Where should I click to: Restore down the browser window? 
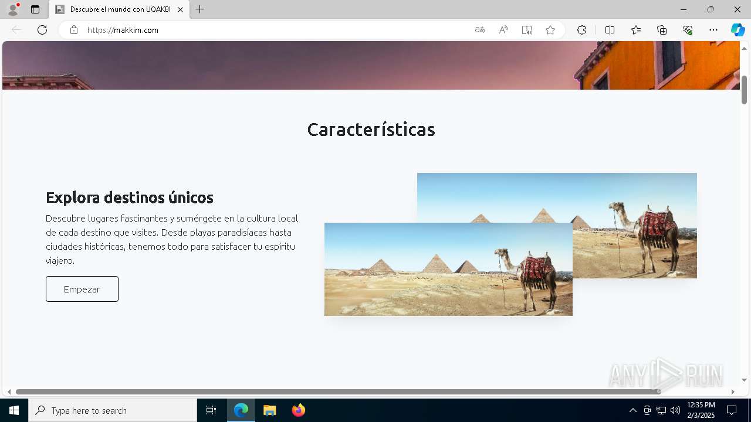[711, 9]
